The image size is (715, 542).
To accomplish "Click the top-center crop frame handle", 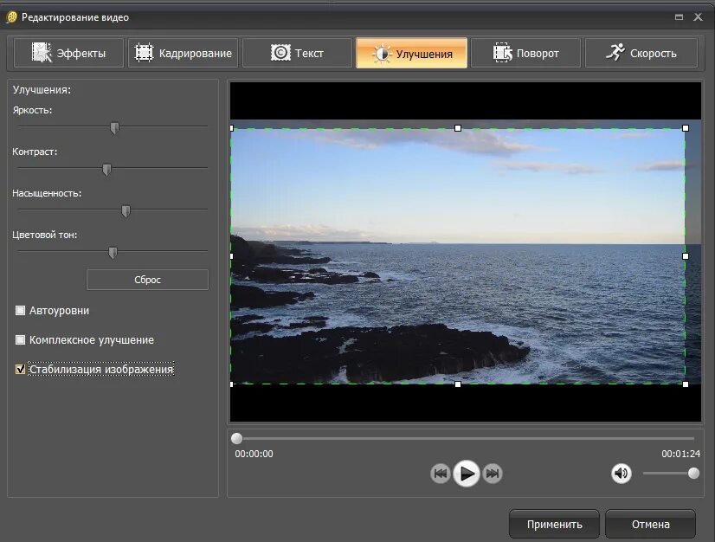I will 458,128.
